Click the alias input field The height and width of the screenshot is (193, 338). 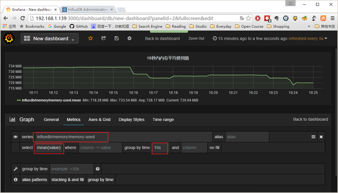pos(247,137)
